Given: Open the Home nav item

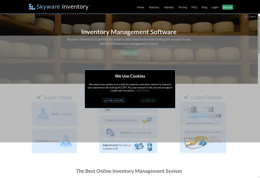Looking at the screenshot, I should point(140,7).
